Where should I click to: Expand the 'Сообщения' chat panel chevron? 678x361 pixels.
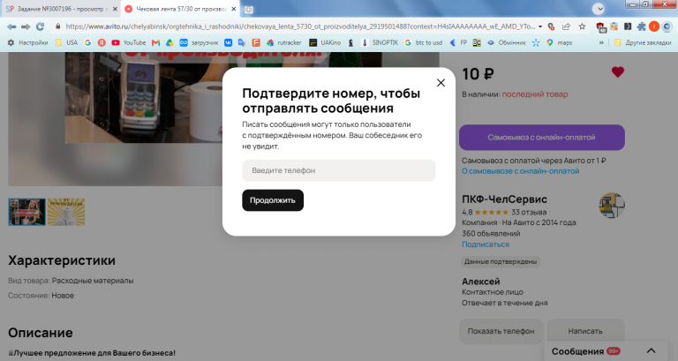[x=651, y=351]
